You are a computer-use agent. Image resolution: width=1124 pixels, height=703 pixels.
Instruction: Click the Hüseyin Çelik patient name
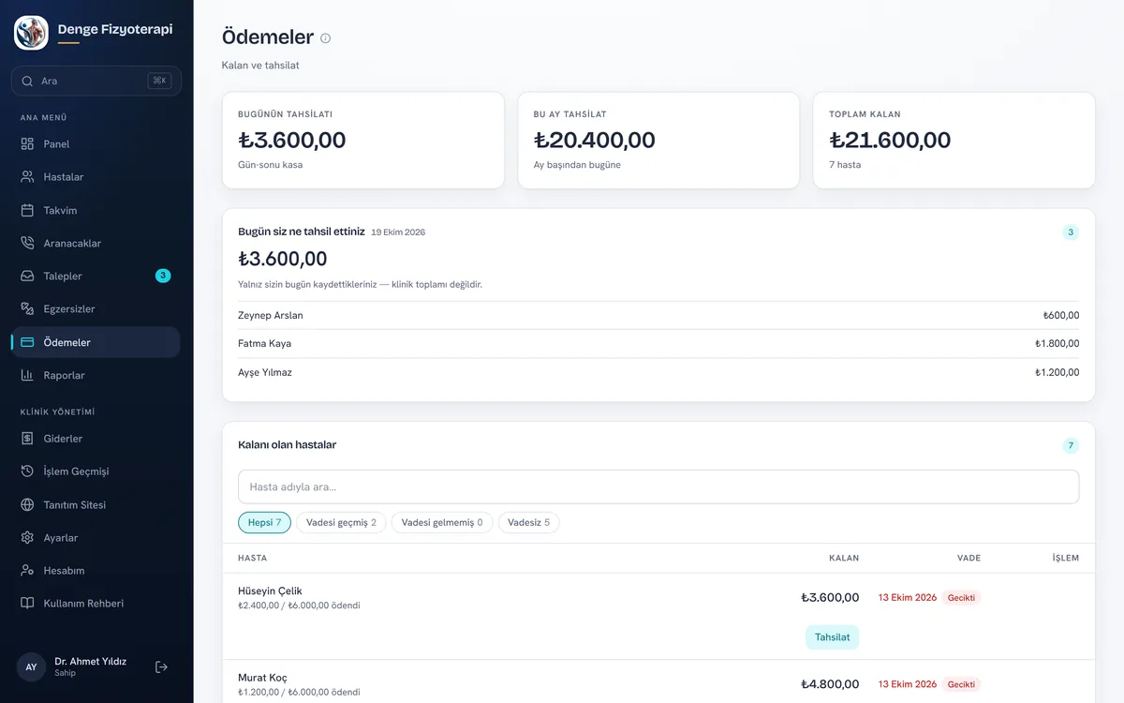(270, 591)
